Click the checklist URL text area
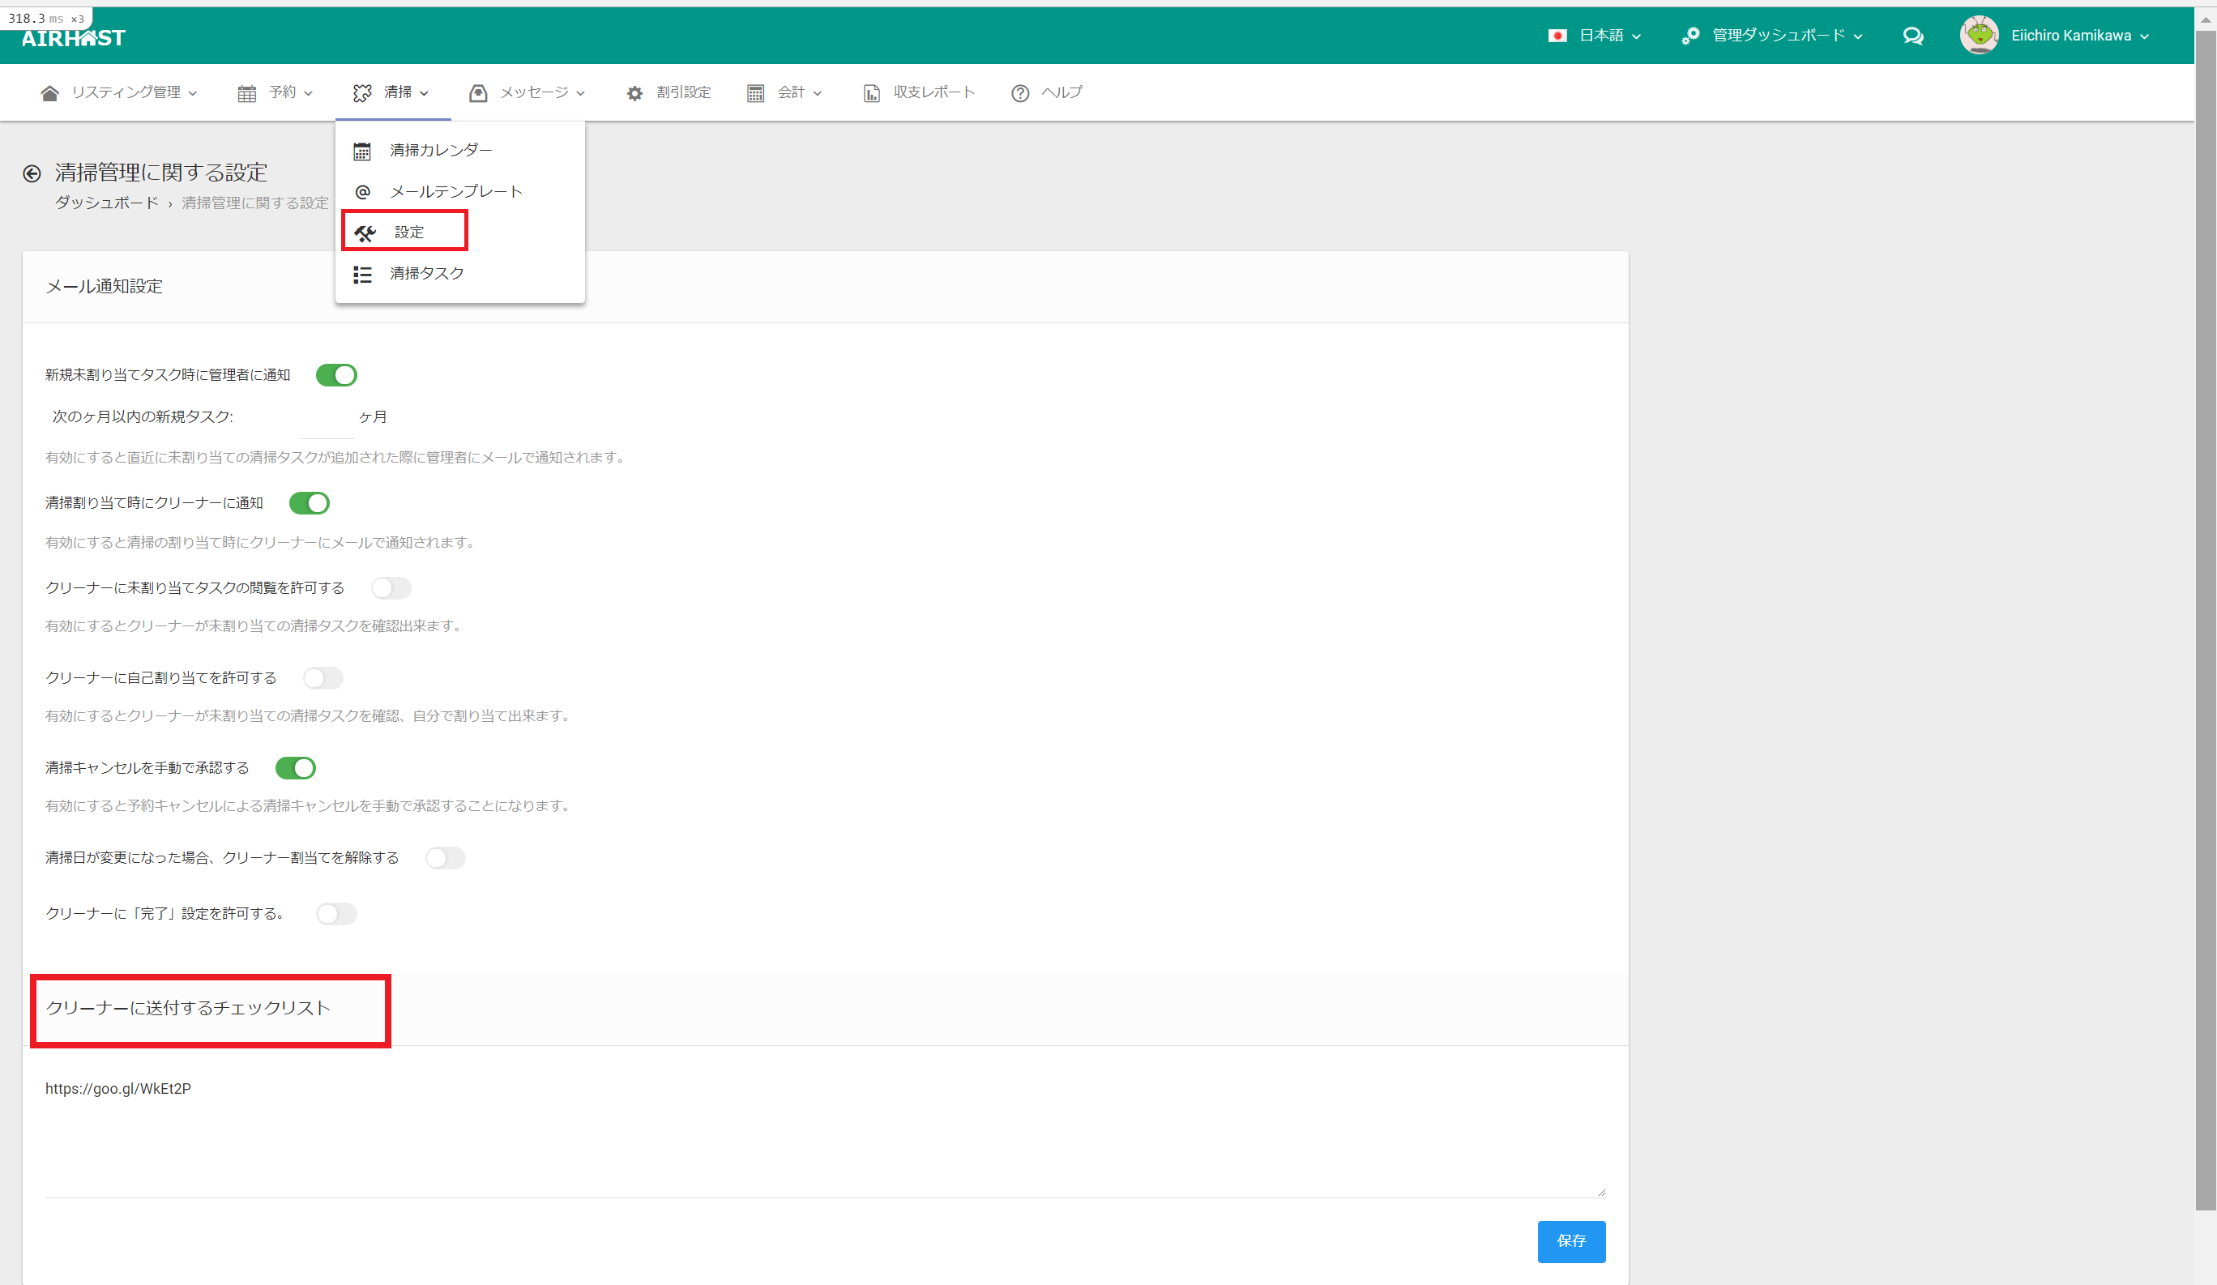The height and width of the screenshot is (1285, 2217). 824,1130
